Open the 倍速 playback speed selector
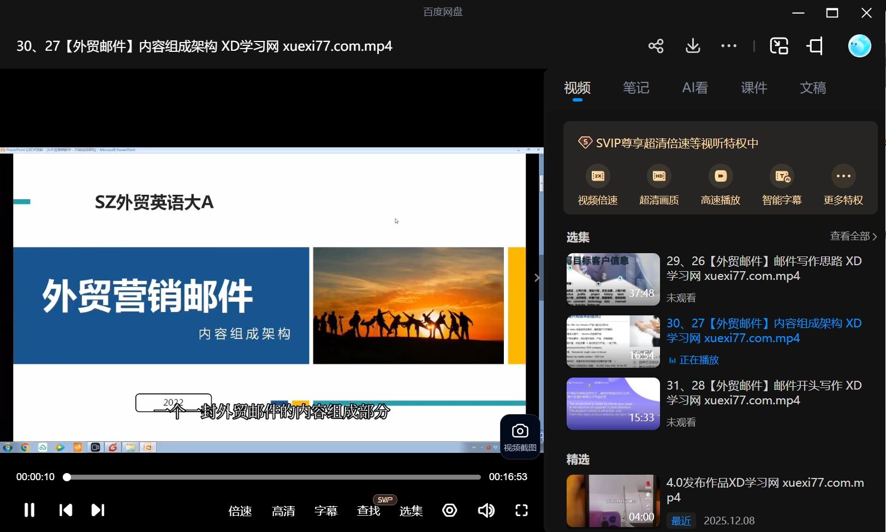The width and height of the screenshot is (886, 532). 240,511
